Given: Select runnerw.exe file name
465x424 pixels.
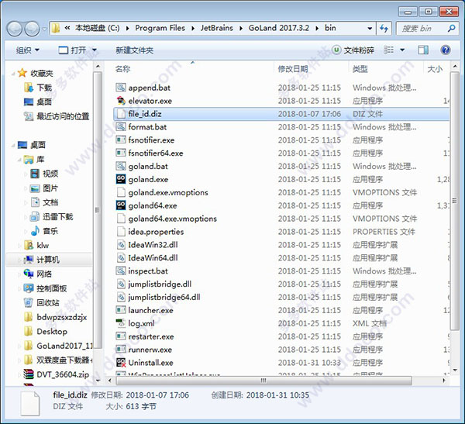Looking at the screenshot, I should tap(150, 350).
